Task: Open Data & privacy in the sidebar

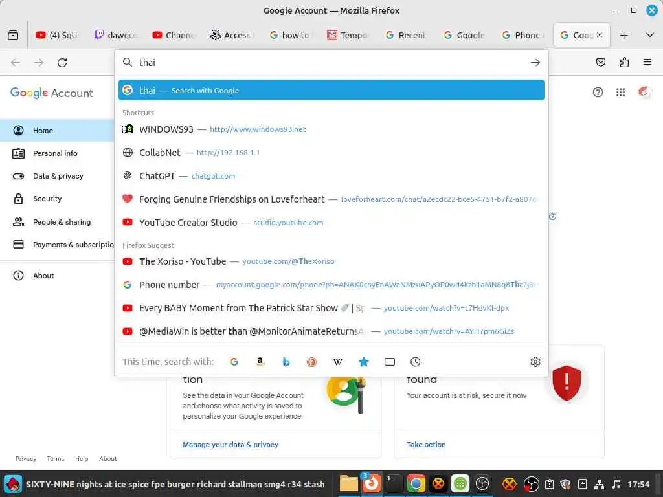Action: point(57,176)
